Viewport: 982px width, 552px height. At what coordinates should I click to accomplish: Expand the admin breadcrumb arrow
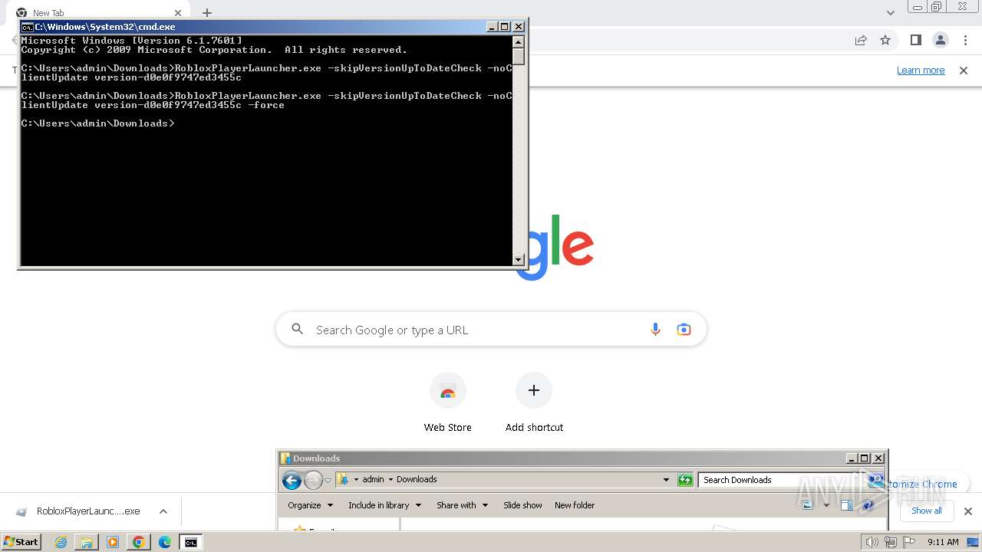(x=390, y=480)
